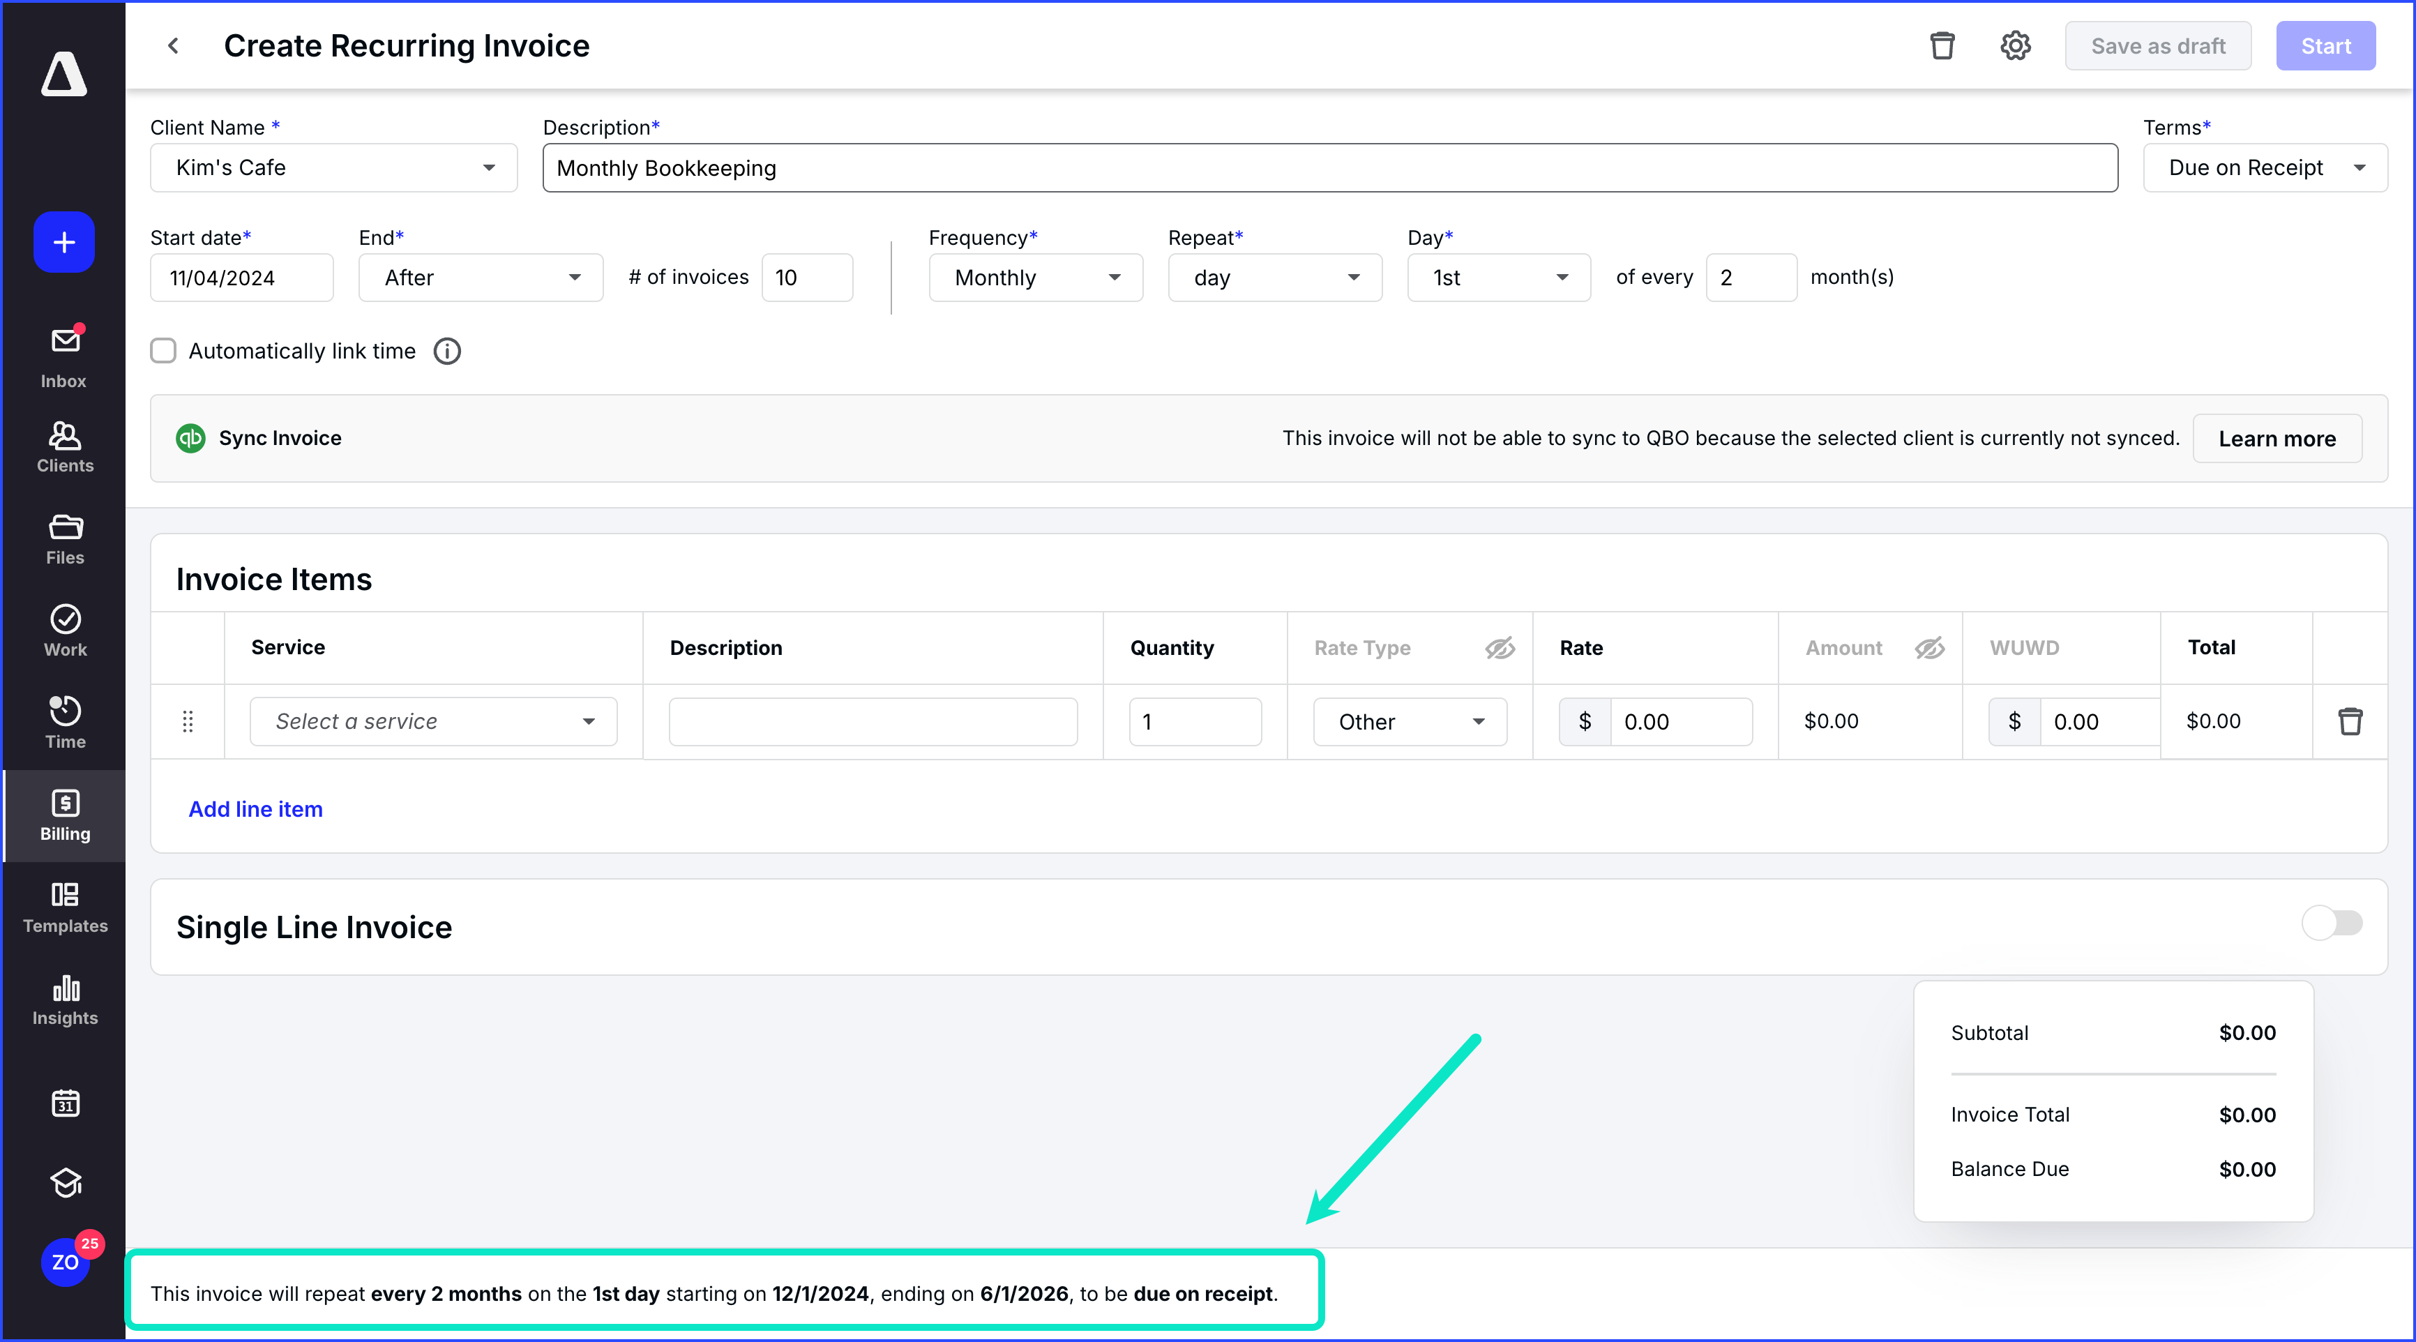The height and width of the screenshot is (1342, 2416).
Task: Open invoice settings via the gear icon
Action: (2014, 45)
